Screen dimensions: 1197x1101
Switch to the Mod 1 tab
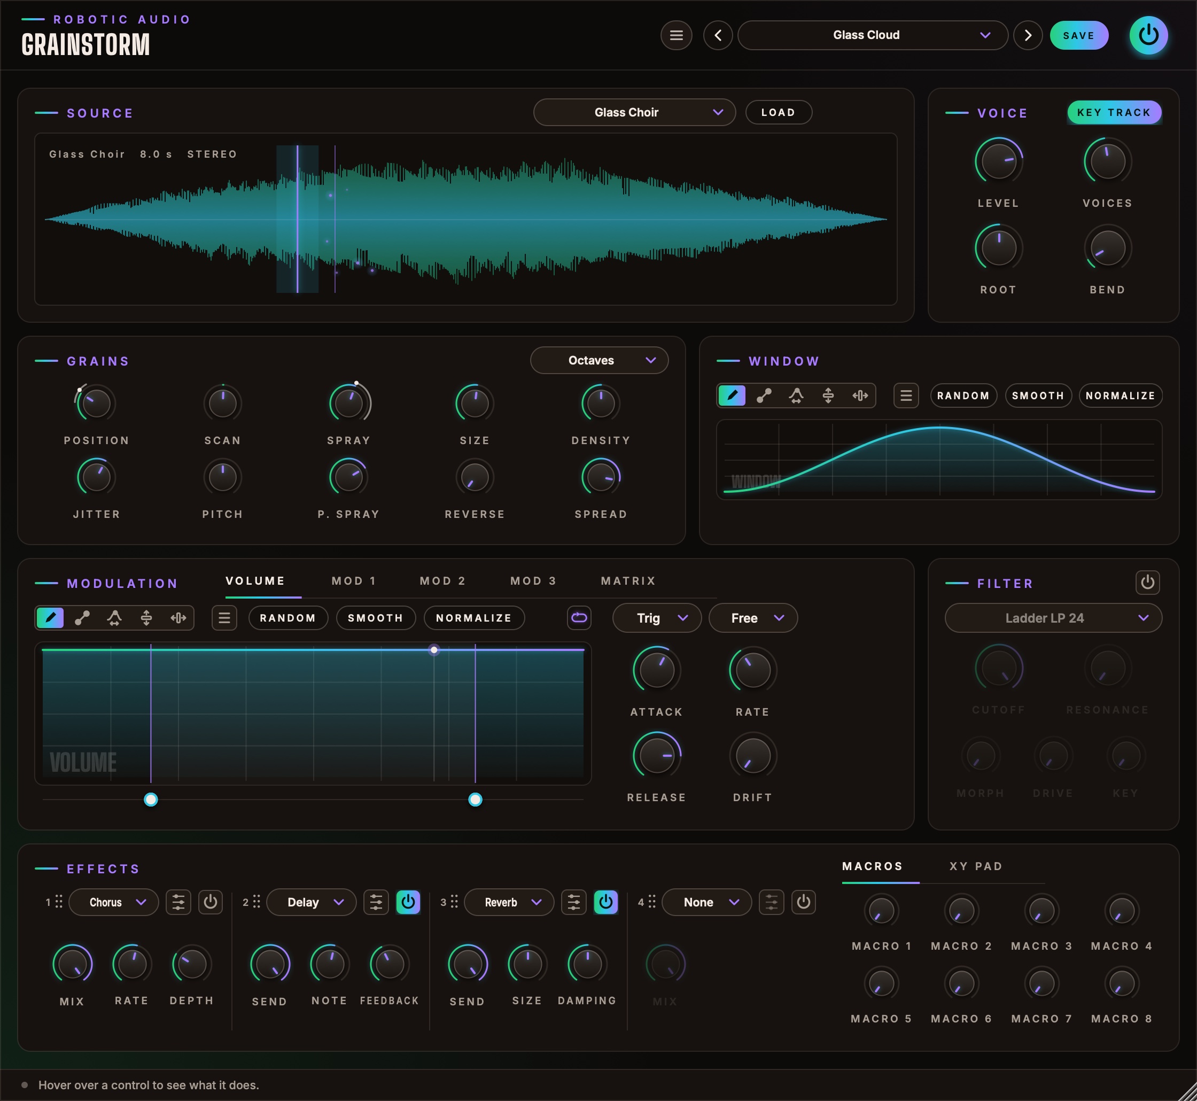(x=354, y=581)
